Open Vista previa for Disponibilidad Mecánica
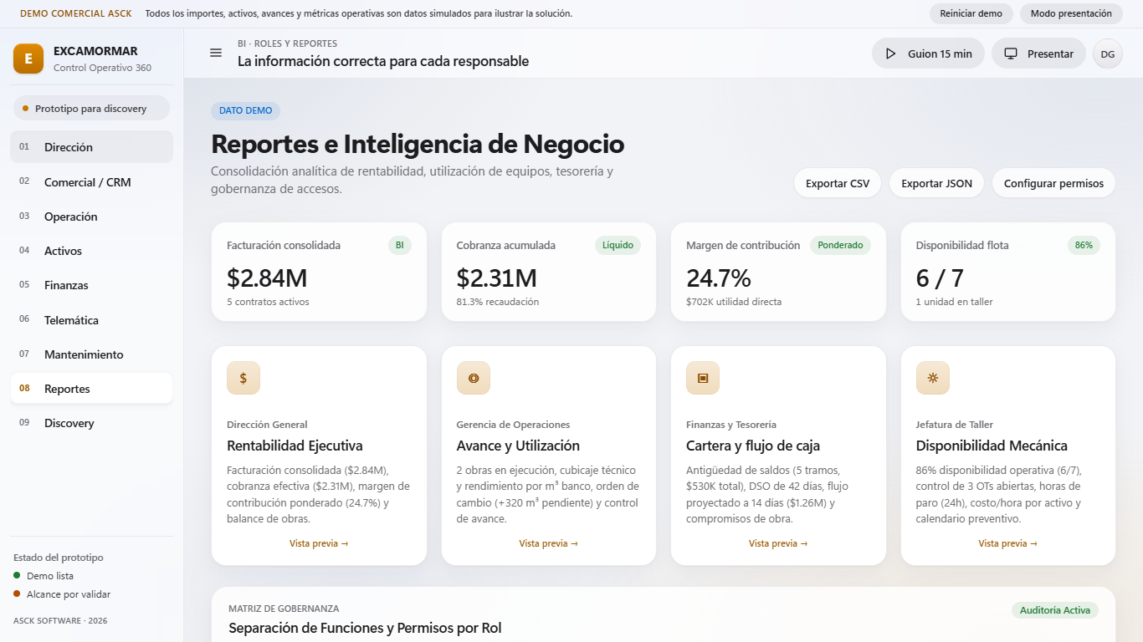Viewport: 1143px width, 642px height. click(x=1008, y=543)
